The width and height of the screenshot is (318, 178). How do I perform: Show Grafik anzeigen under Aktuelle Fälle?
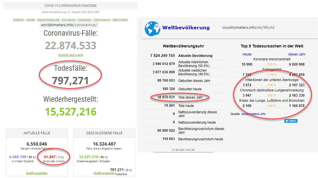tap(37, 173)
